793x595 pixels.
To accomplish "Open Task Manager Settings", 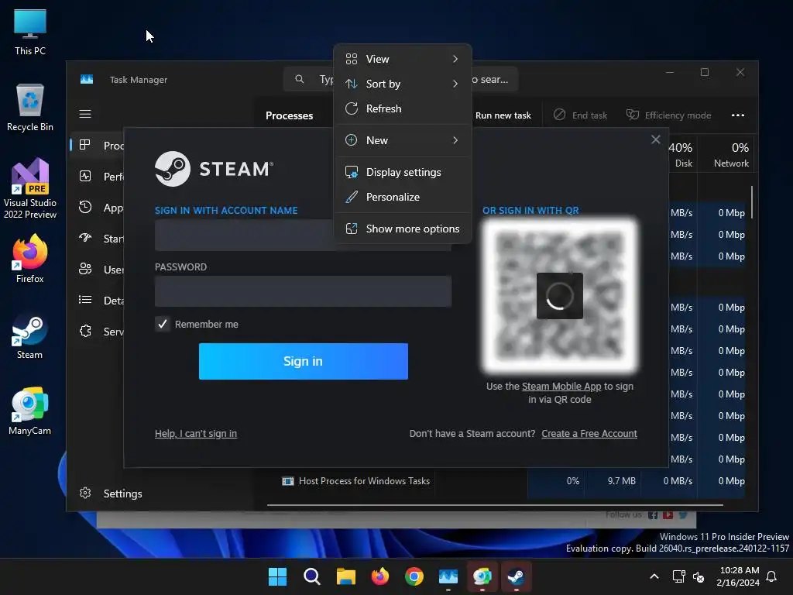I will coord(110,494).
